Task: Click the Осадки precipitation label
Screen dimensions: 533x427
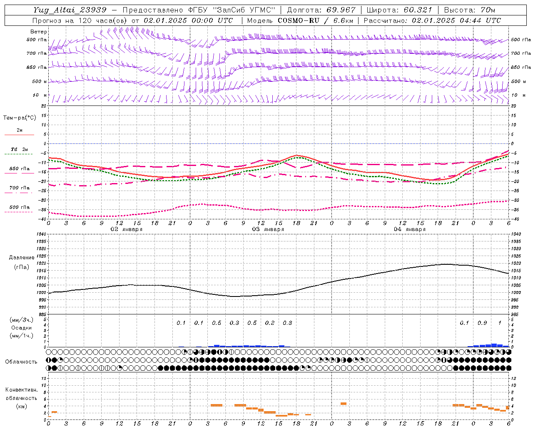Action: (x=22, y=328)
